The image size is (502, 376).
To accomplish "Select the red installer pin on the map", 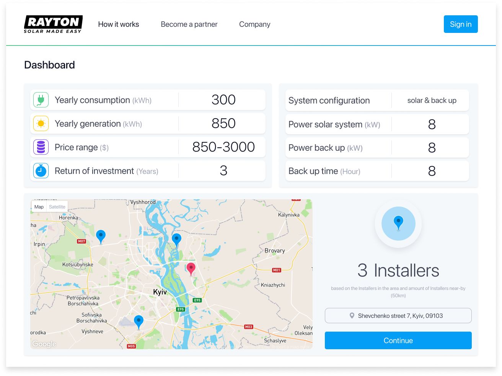I will (191, 269).
